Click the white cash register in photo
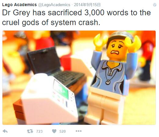This screenshot has width=159, height=137. [x=49, y=100]
